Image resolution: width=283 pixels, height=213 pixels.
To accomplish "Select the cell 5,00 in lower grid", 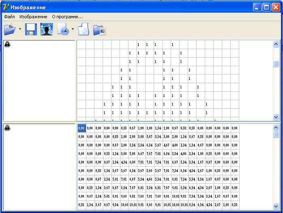I will tap(133, 153).
